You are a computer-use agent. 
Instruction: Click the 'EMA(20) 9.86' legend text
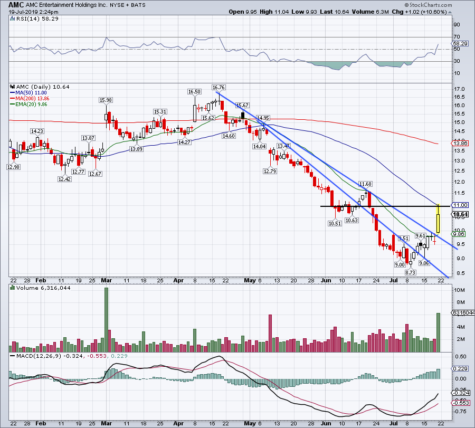point(31,104)
